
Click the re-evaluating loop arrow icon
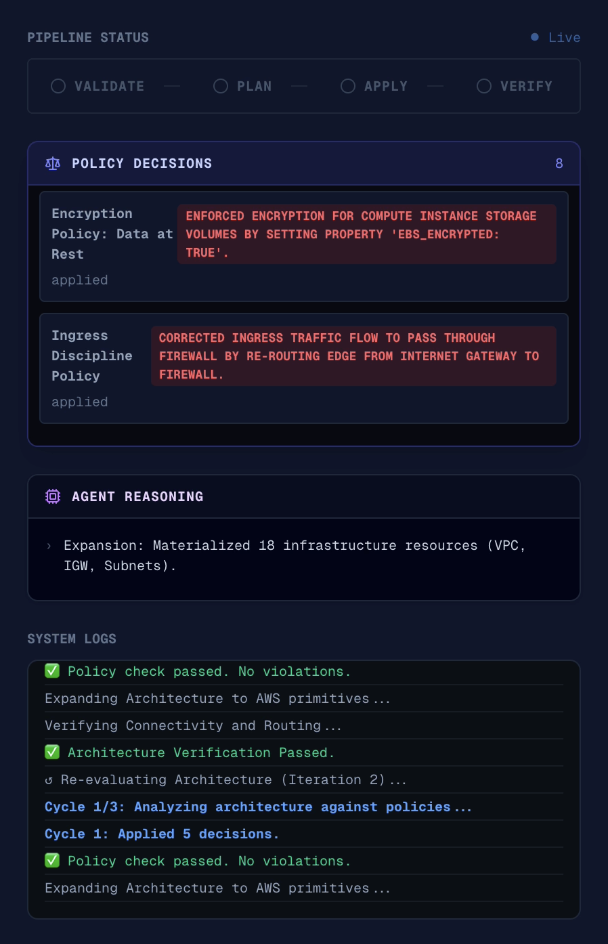coord(49,780)
